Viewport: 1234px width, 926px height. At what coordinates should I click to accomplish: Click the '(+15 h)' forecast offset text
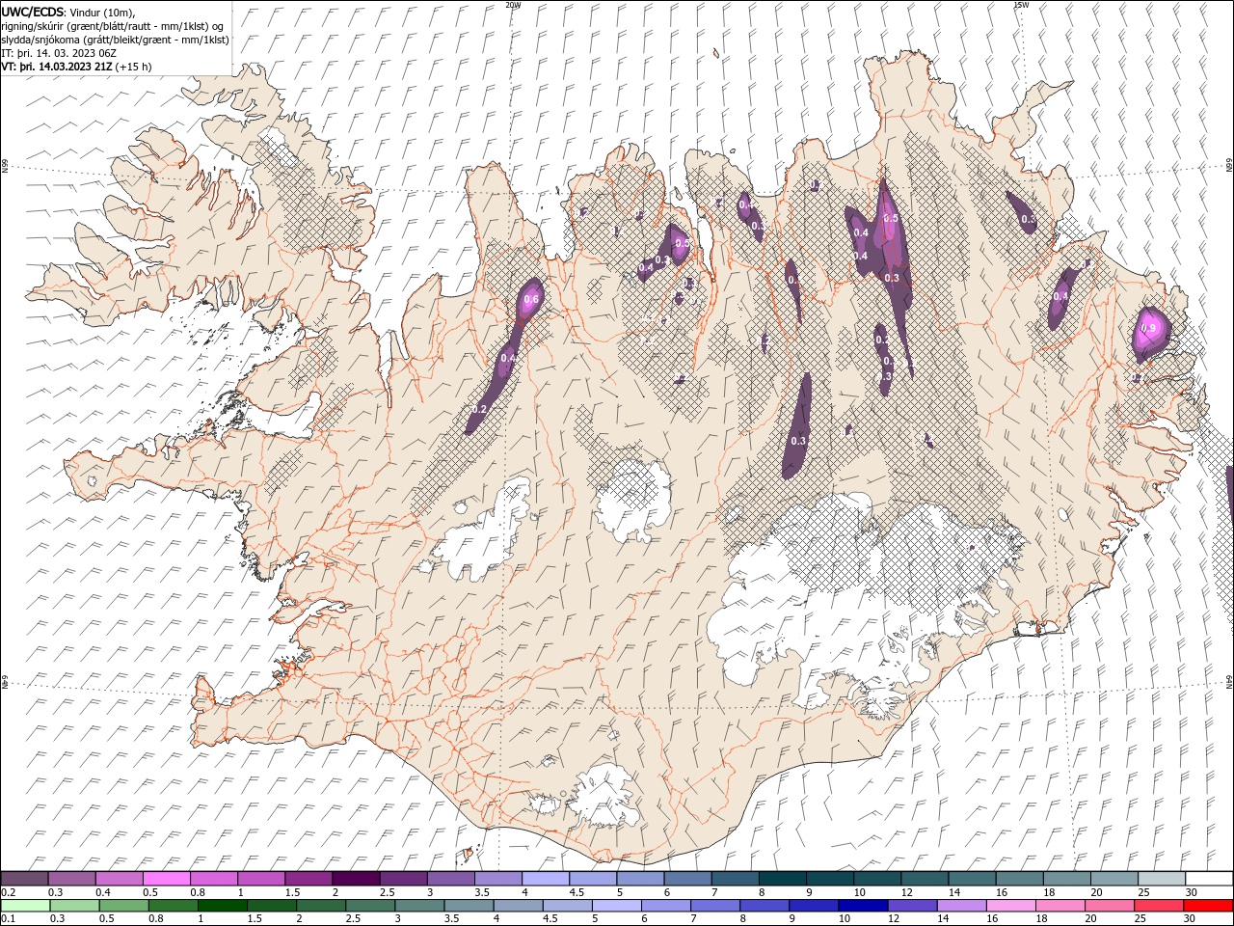[133, 67]
